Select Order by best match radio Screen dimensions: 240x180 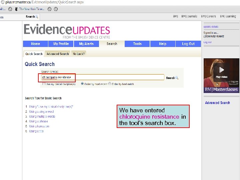110,84
